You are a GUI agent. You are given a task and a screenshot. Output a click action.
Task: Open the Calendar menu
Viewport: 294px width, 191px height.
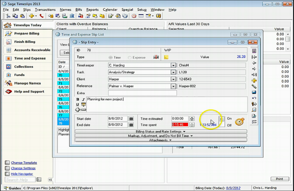pos(110,9)
